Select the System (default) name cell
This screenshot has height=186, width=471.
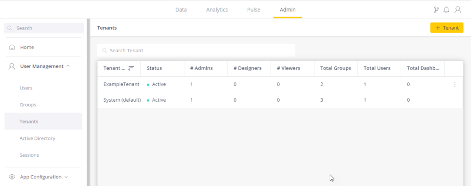click(x=122, y=100)
